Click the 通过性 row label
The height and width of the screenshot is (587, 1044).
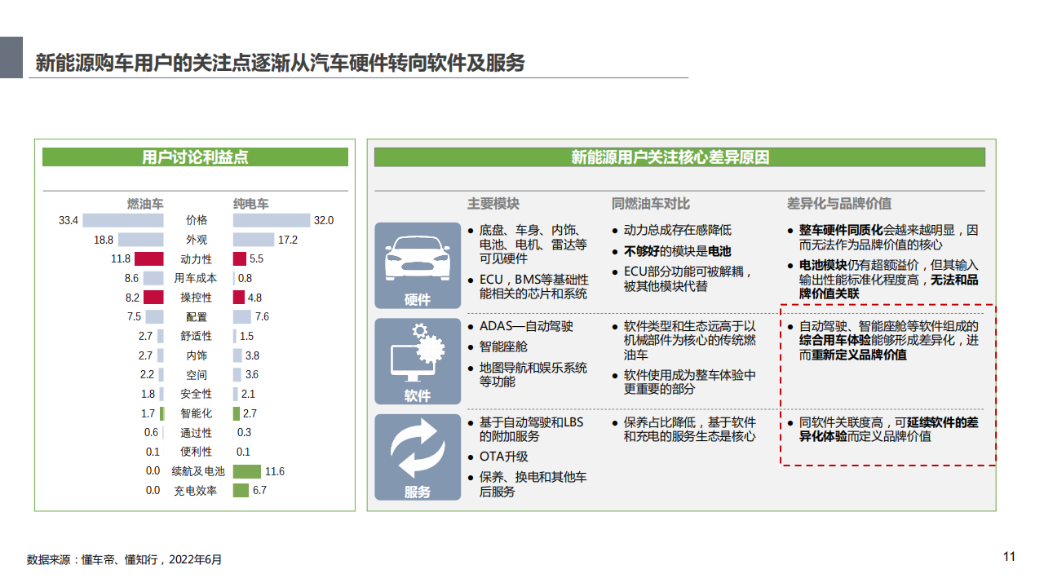point(197,433)
